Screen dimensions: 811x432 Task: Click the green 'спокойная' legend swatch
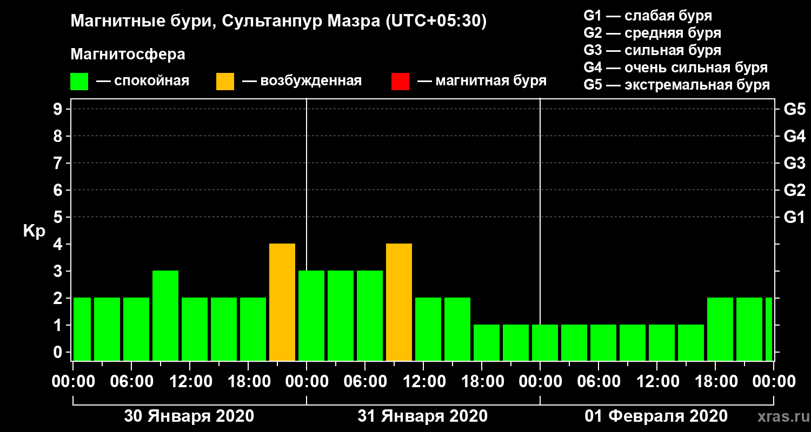tap(79, 82)
